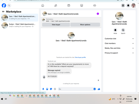This screenshot has width=139, height=104.
Task: Click the sender avatar beside 9517320220
Action: [x=44, y=77]
